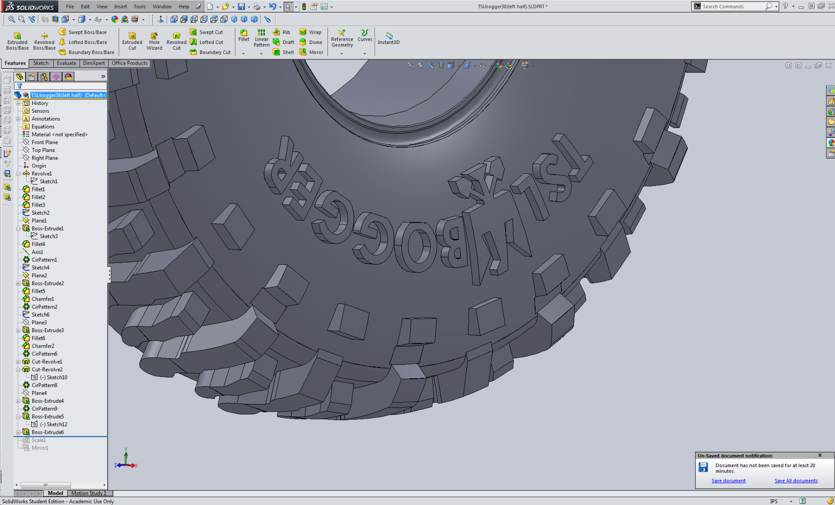This screenshot has height=505, width=835.
Task: Open the Hole Wizard tool
Action: [x=154, y=41]
